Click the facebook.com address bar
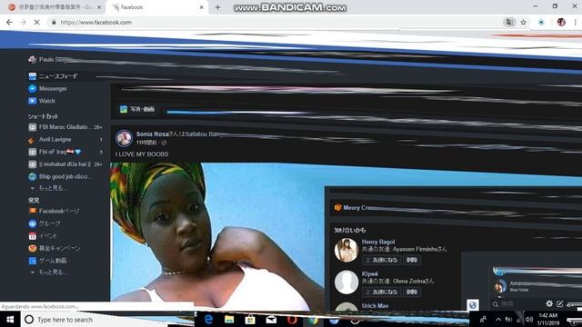This screenshot has height=327, width=582. tap(275, 22)
